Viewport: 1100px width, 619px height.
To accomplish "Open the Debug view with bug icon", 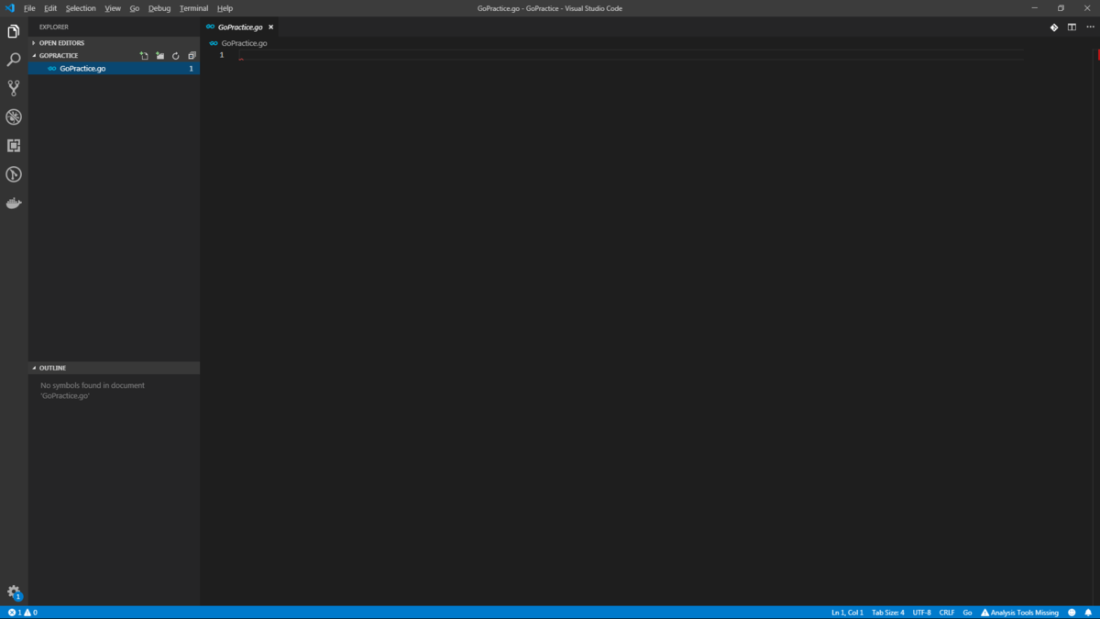I will [14, 116].
